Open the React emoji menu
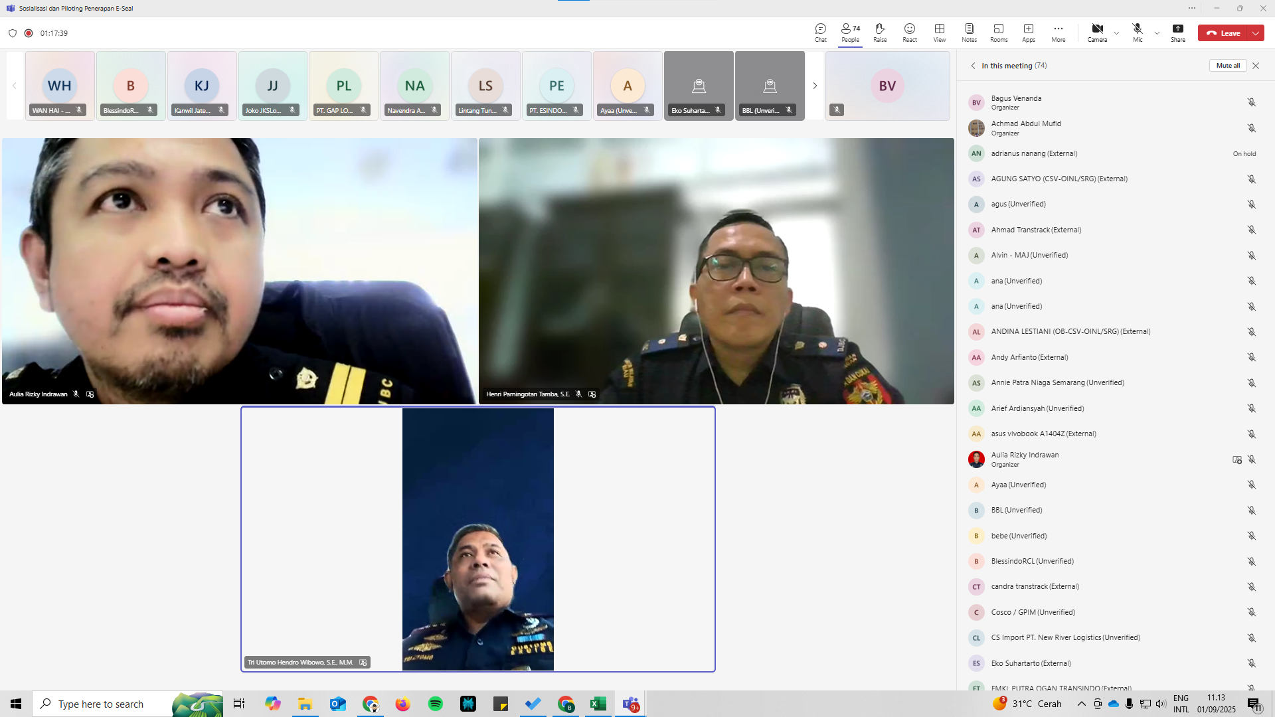The height and width of the screenshot is (717, 1275). (x=909, y=33)
